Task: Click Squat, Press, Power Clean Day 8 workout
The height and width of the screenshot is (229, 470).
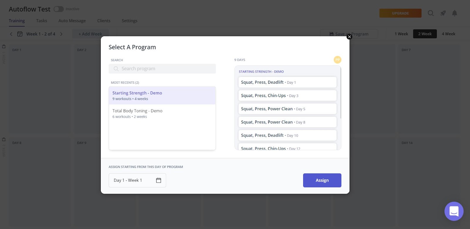Action: click(287, 122)
